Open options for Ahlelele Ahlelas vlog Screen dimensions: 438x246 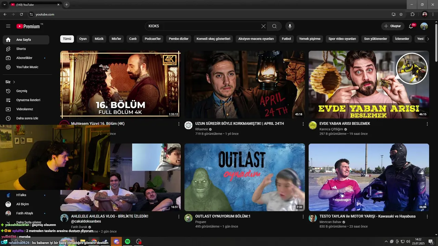click(x=179, y=217)
